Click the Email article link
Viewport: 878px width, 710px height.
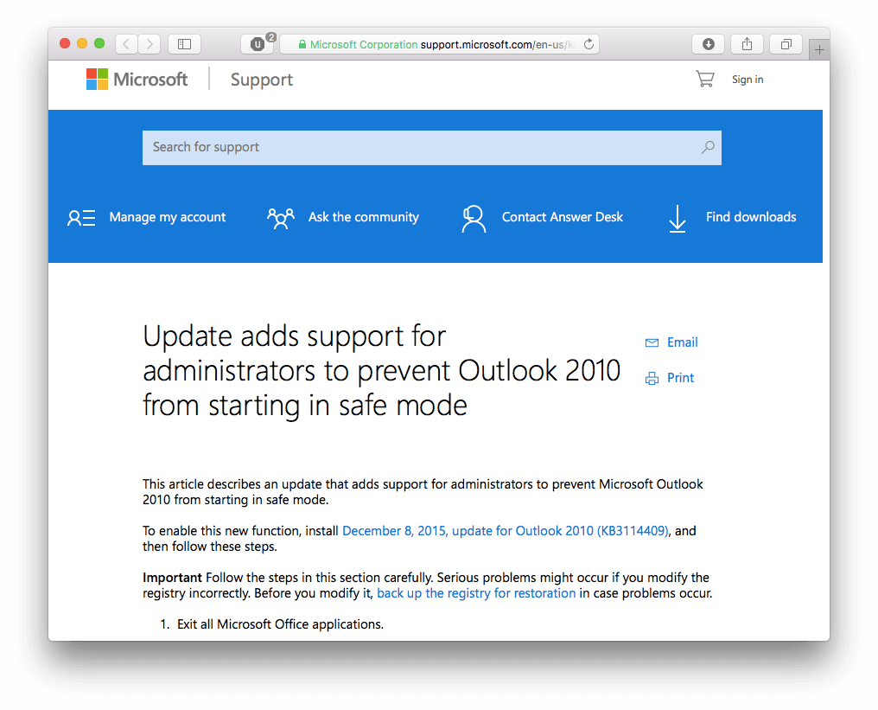682,342
